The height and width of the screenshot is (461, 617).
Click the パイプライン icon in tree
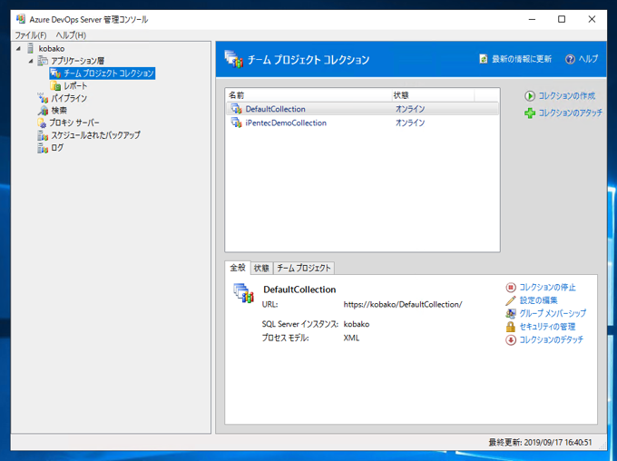[x=43, y=98]
